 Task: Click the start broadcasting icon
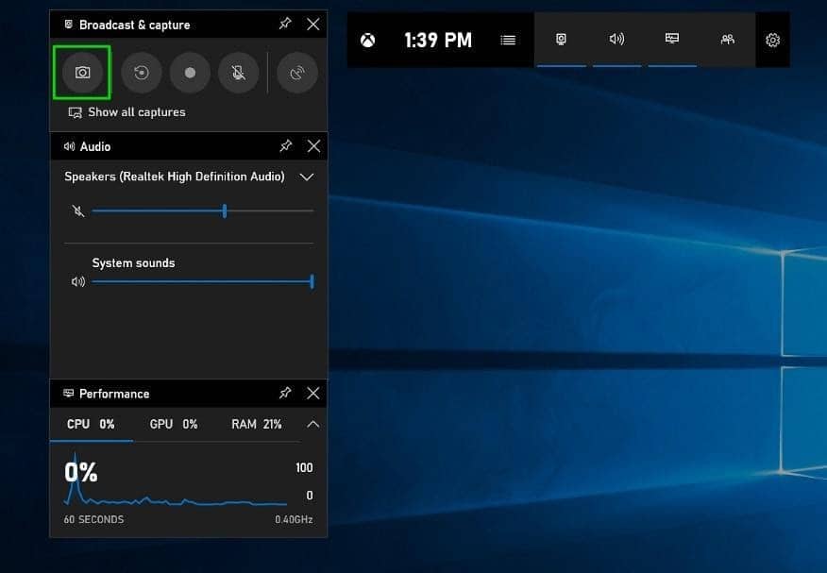(x=297, y=73)
